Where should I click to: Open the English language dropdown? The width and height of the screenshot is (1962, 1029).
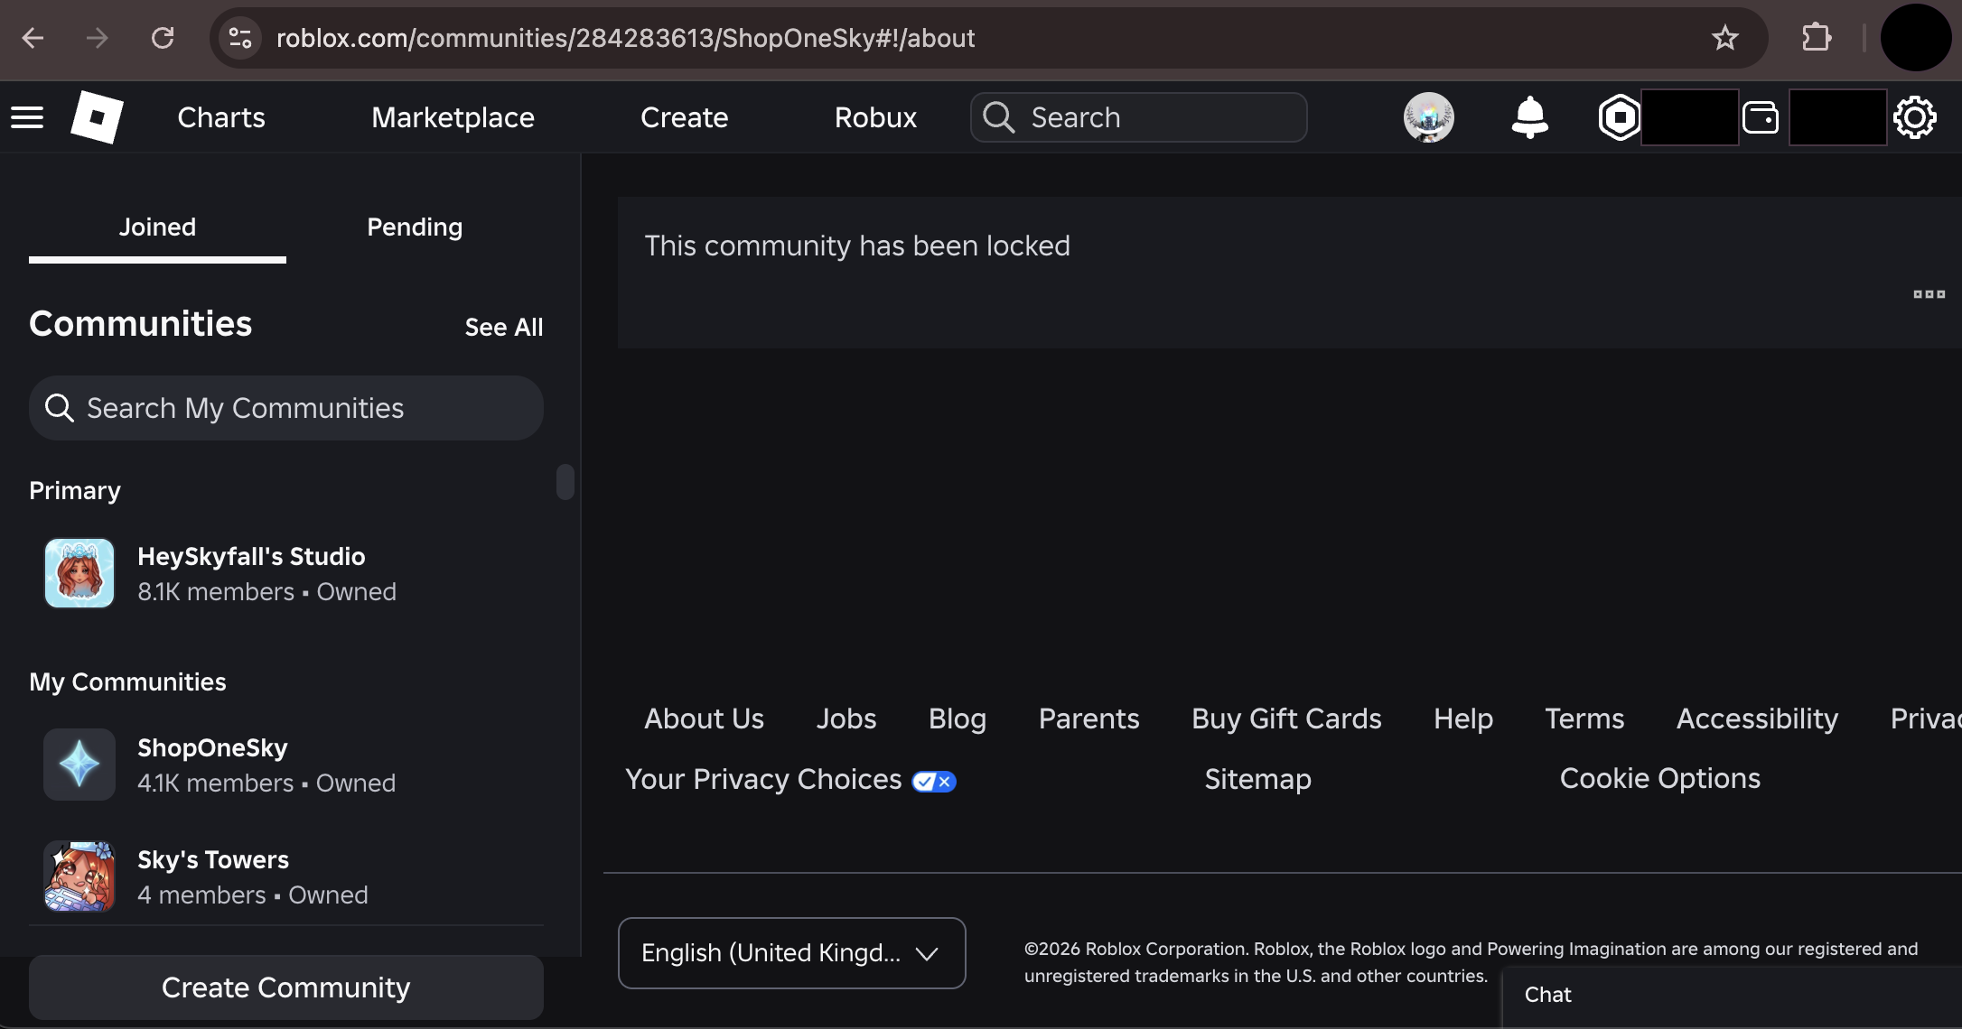(791, 953)
